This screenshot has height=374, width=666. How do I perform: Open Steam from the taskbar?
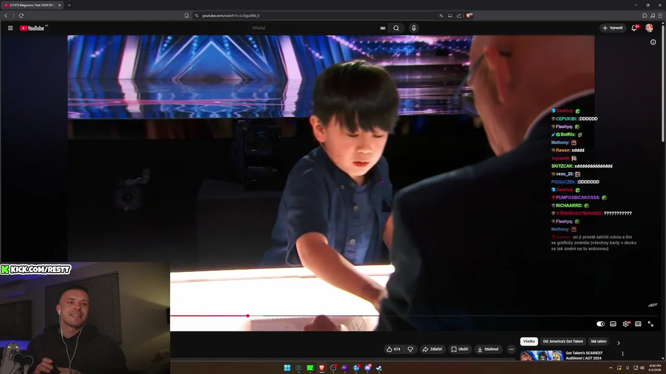(x=379, y=368)
